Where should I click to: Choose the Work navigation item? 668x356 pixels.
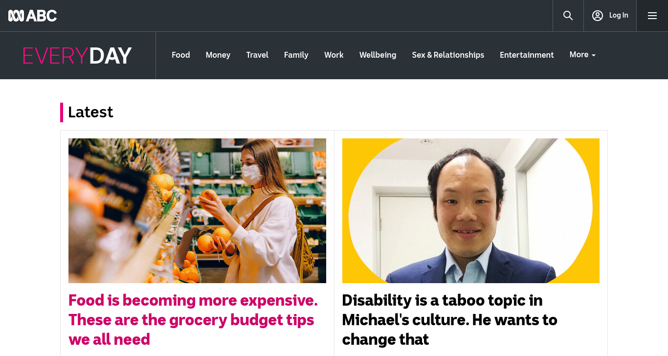[x=334, y=55]
